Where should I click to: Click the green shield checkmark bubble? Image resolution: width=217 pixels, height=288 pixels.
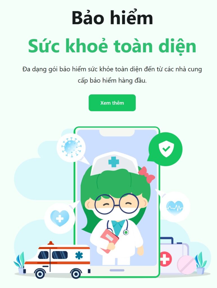[166, 149]
